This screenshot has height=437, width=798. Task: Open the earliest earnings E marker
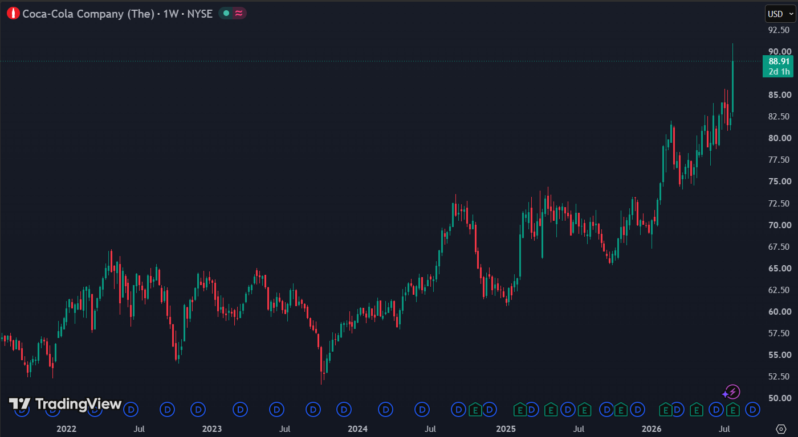click(x=475, y=409)
